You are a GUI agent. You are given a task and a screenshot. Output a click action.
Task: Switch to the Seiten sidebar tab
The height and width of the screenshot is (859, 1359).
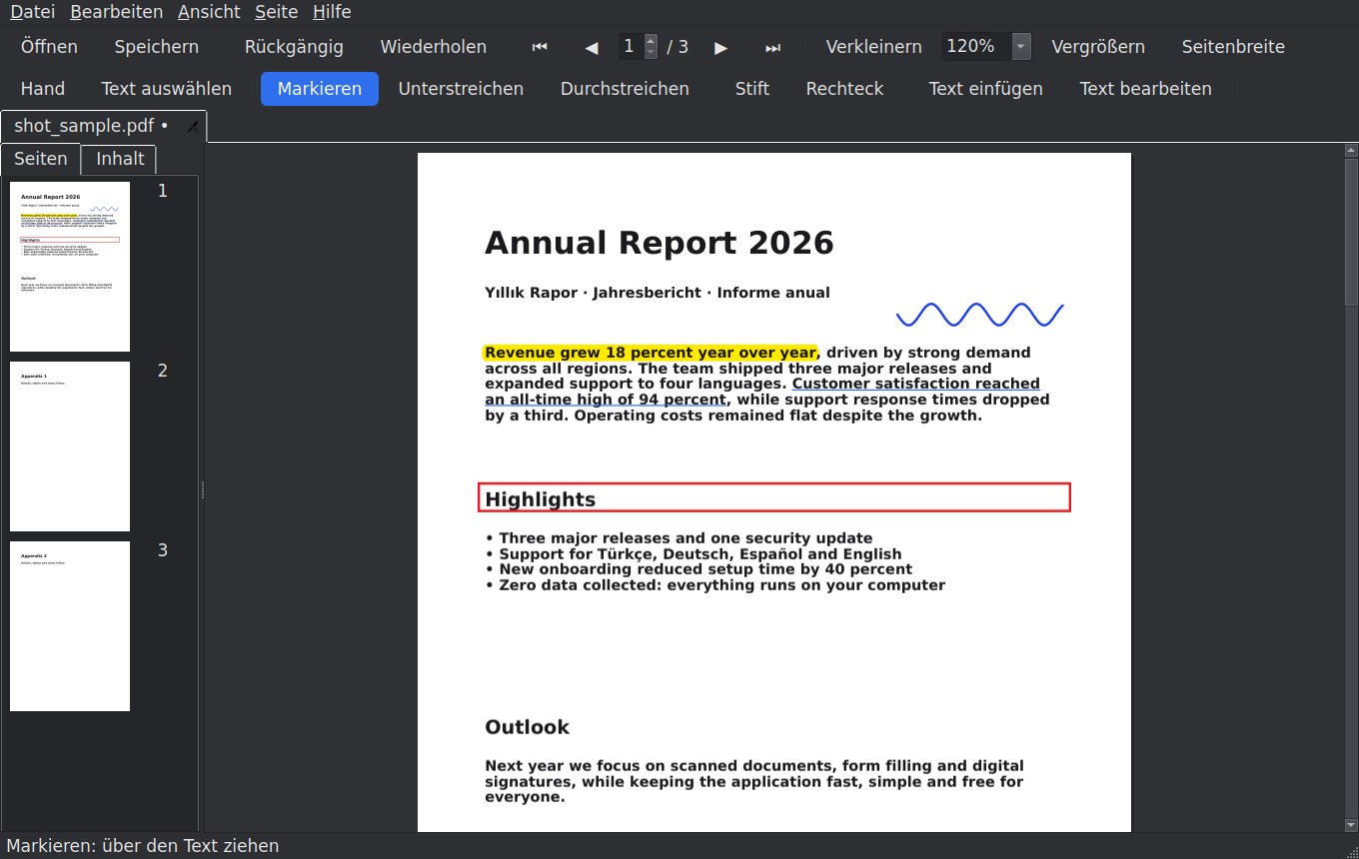click(x=41, y=159)
